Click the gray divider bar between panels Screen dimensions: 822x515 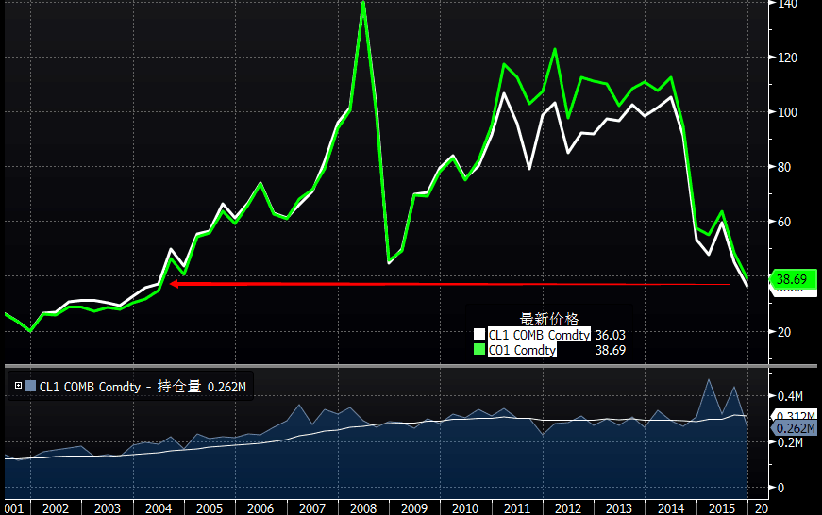click(x=411, y=365)
